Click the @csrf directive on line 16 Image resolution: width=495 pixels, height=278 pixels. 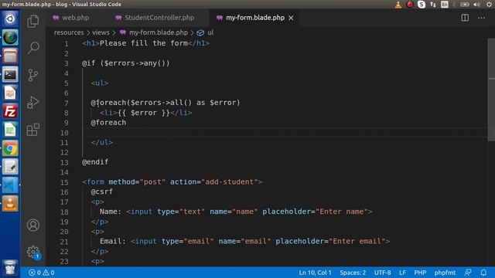click(101, 192)
